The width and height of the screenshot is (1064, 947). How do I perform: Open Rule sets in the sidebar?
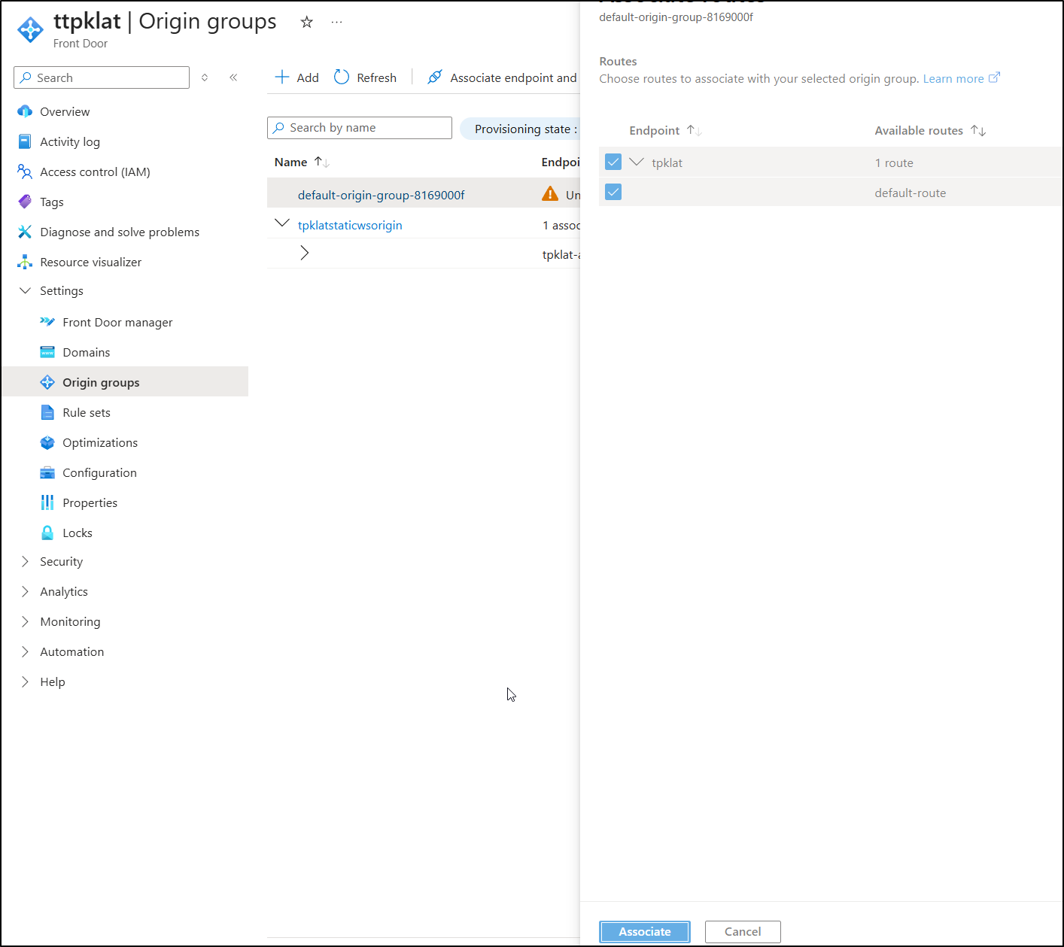click(86, 412)
